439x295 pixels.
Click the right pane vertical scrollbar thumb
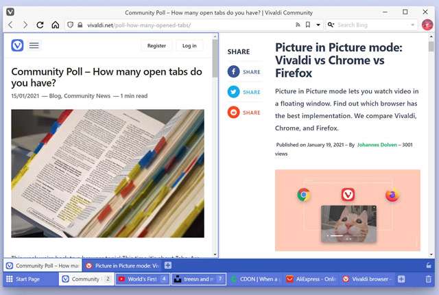(431, 47)
